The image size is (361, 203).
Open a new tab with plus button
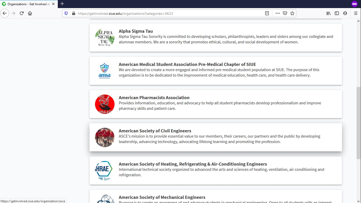coord(62,4)
